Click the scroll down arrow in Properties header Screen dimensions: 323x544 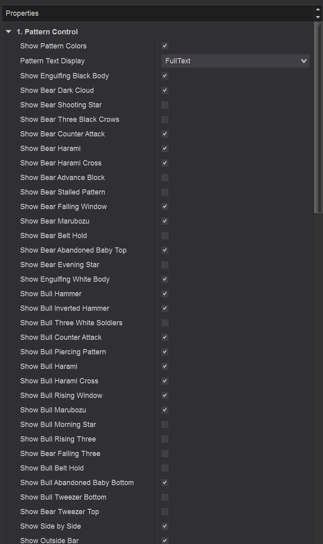coord(318,17)
